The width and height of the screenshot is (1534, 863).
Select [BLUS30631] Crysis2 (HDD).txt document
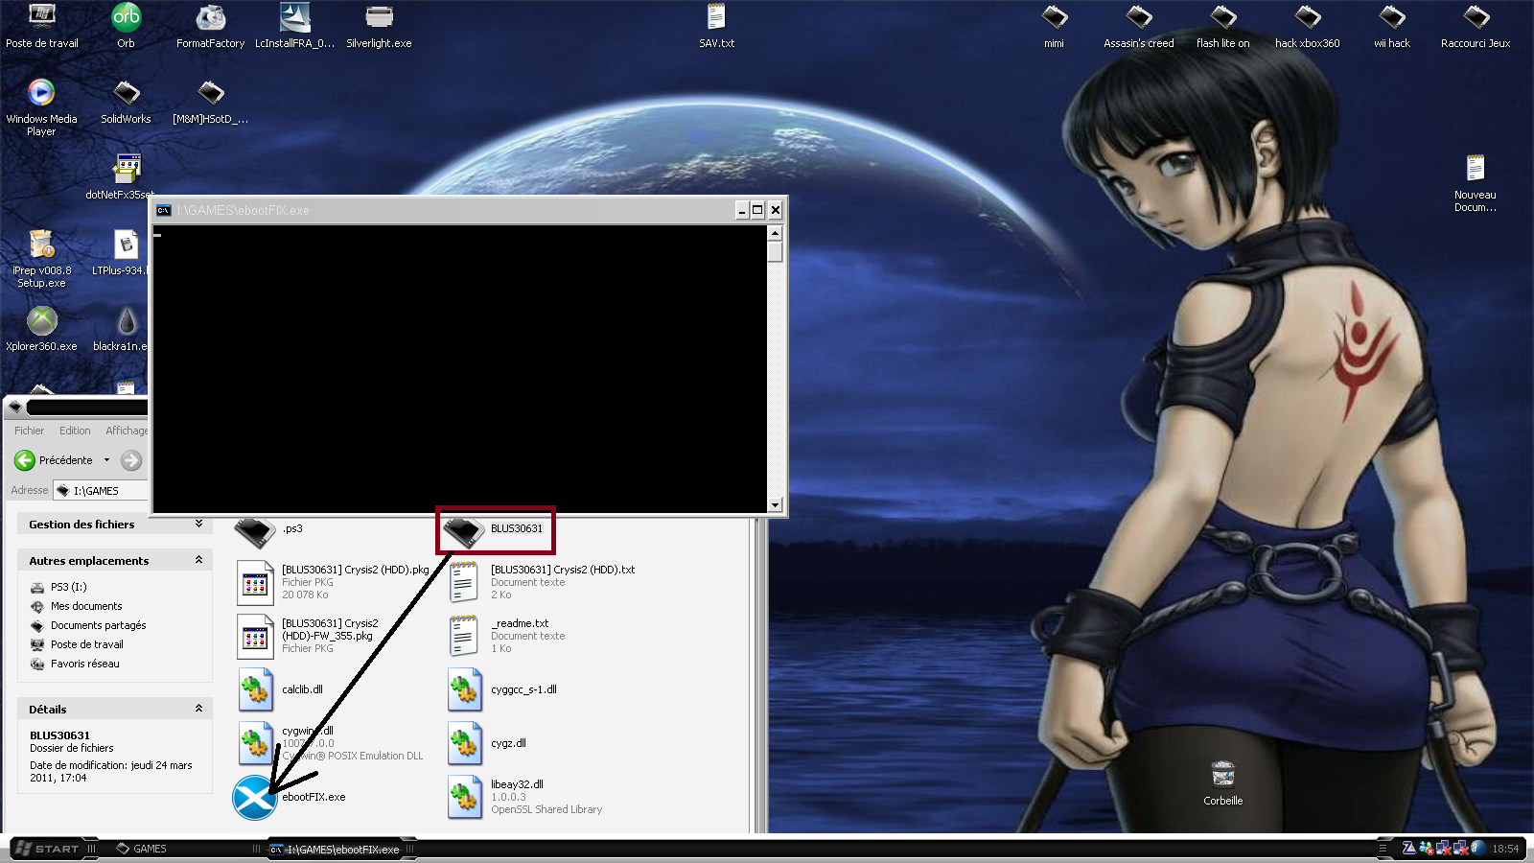542,582
